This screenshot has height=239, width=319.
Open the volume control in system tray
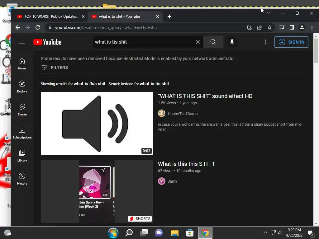[280, 233]
